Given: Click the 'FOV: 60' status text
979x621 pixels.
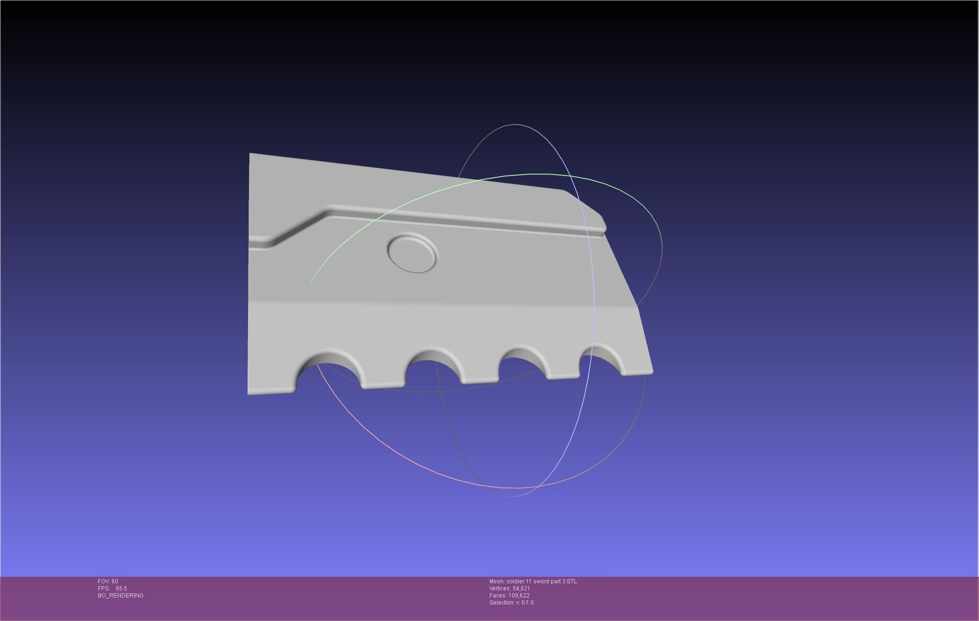Looking at the screenshot, I should 108,581.
